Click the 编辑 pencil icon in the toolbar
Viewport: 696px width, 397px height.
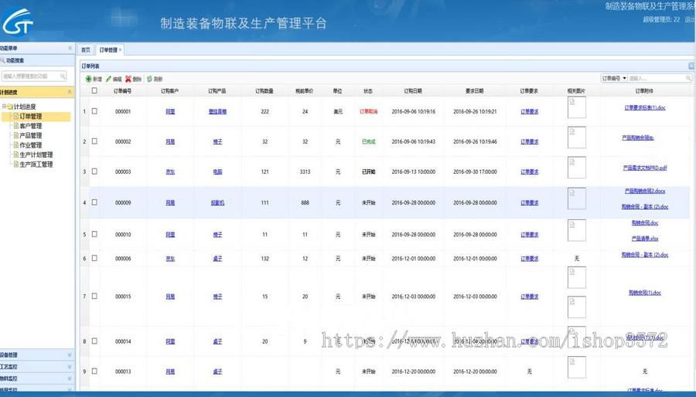(x=108, y=79)
